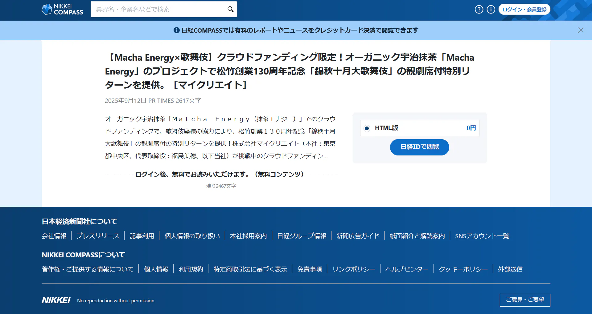
Task: Click the クッキーポリシー link
Action: 463,269
